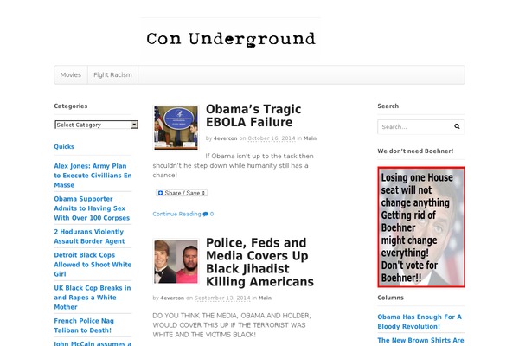Screen dimensions: 519x346
Task: Click the thumbnail of the Police, Feds article
Action: tap(176, 261)
